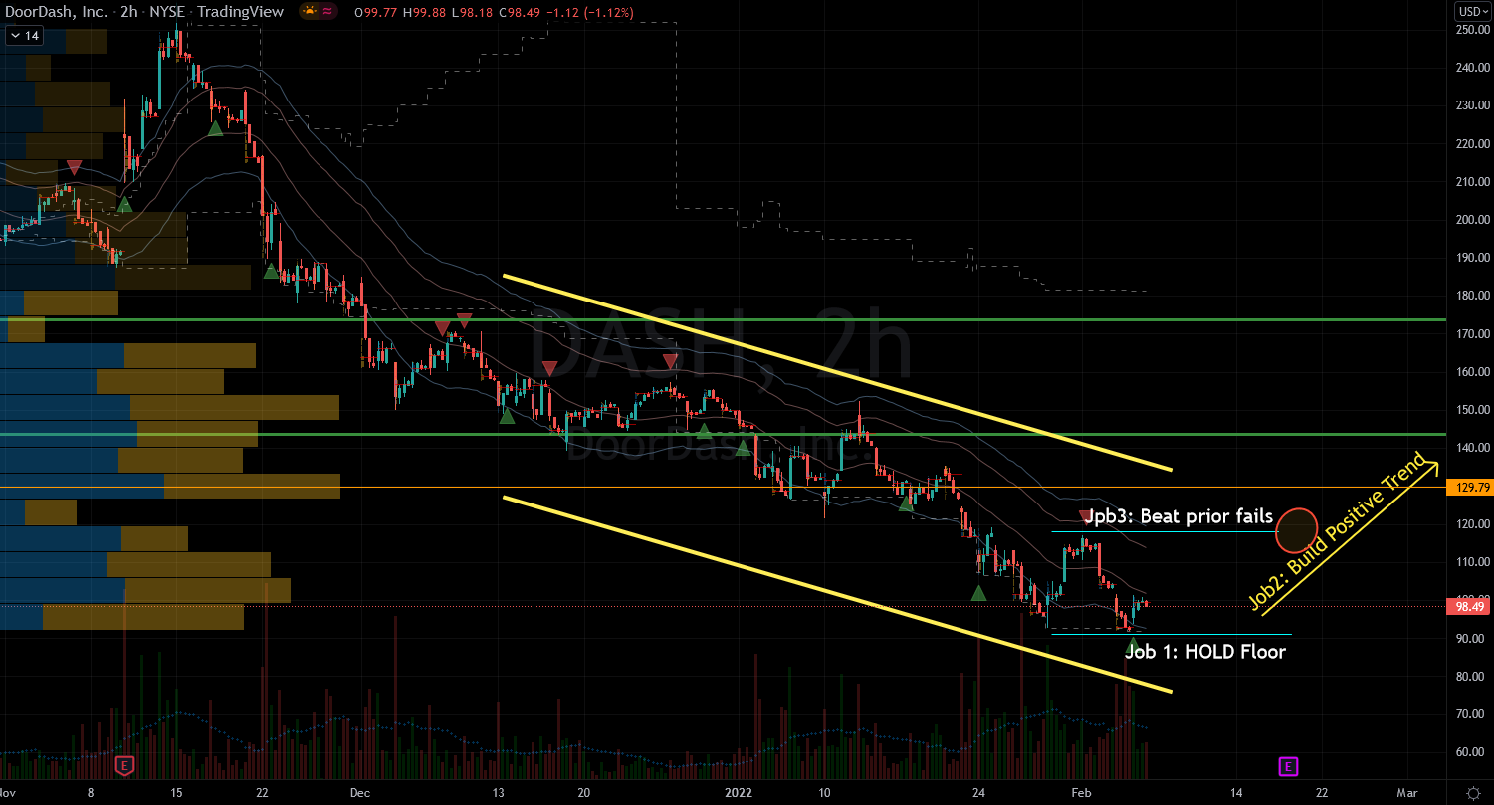Image resolution: width=1494 pixels, height=805 pixels.
Task: Click the Mar label on time axis
Action: point(1406,793)
